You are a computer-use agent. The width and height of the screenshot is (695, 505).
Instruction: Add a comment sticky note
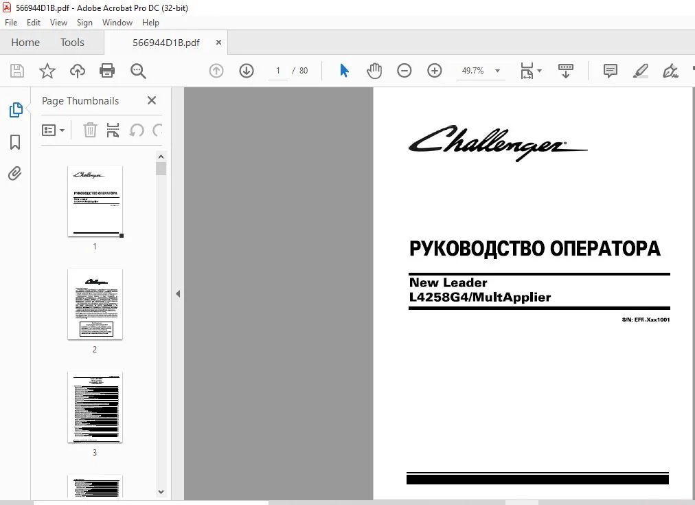click(611, 71)
